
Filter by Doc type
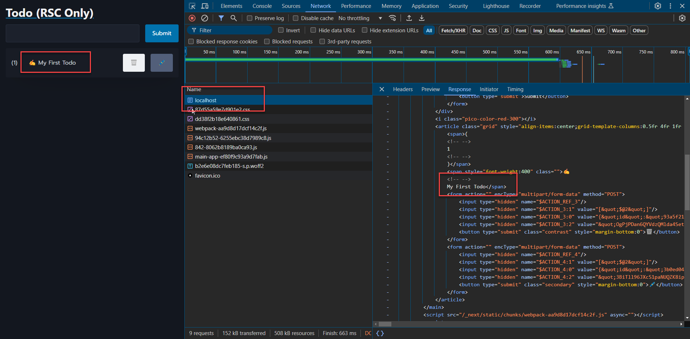point(477,30)
